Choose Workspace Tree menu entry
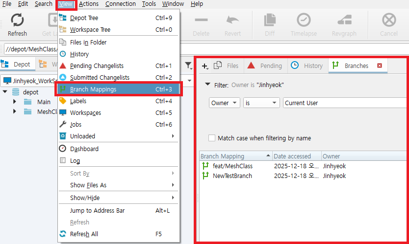Image resolution: width=409 pixels, height=244 pixels. (x=119, y=30)
